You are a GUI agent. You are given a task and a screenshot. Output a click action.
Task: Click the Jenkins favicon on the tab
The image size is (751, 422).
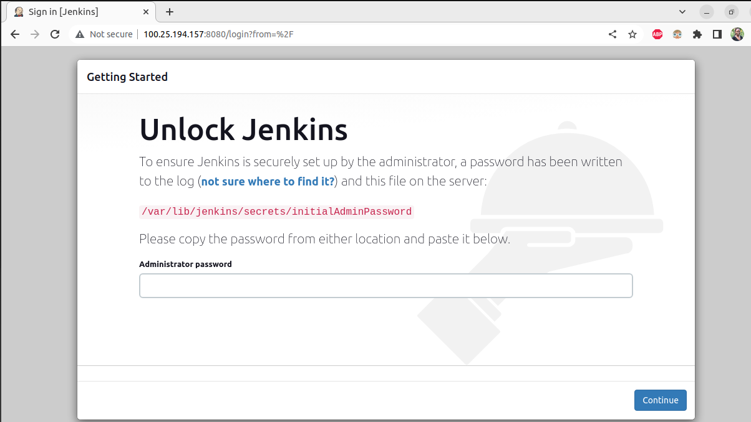[x=19, y=12]
